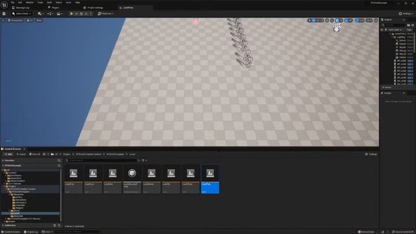The width and height of the screenshot is (416, 234).
Task: Click the Content Browser history back icon
Action: (x=44, y=154)
